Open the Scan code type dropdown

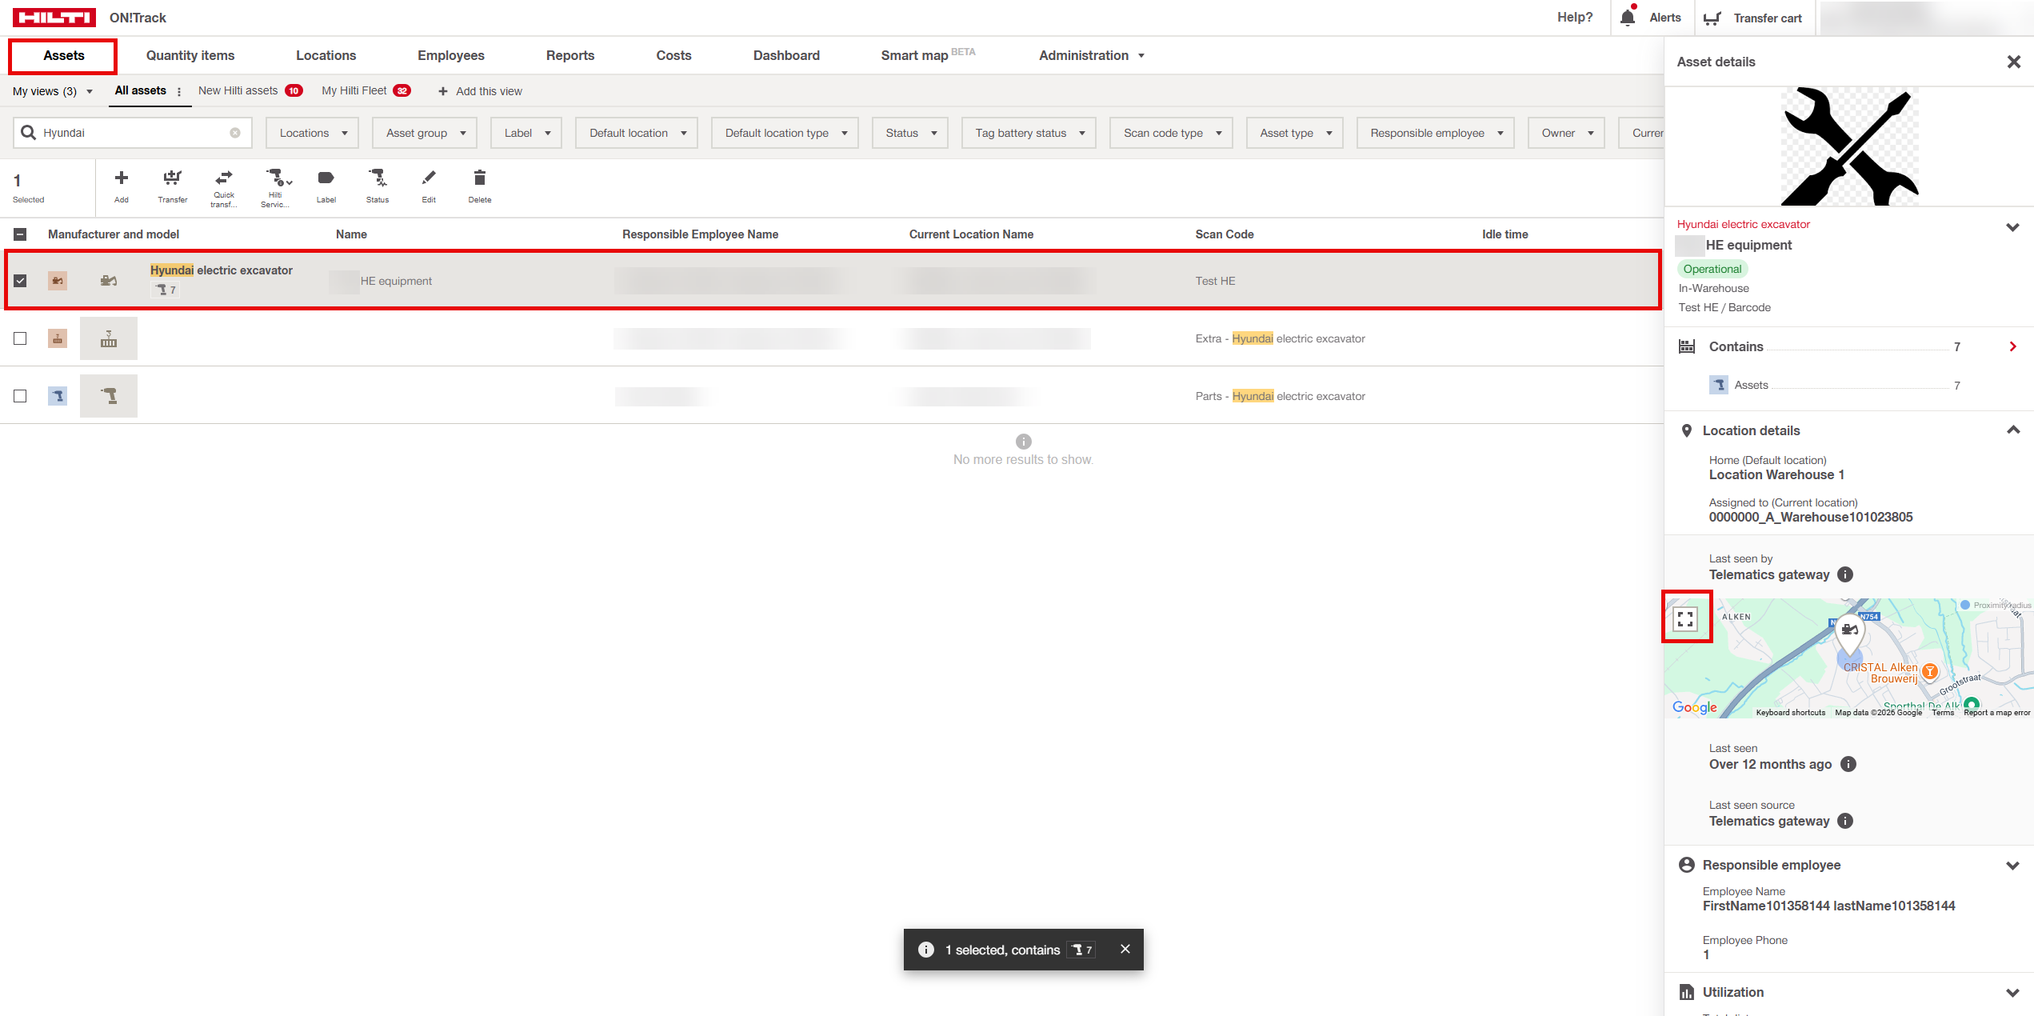1171,133
